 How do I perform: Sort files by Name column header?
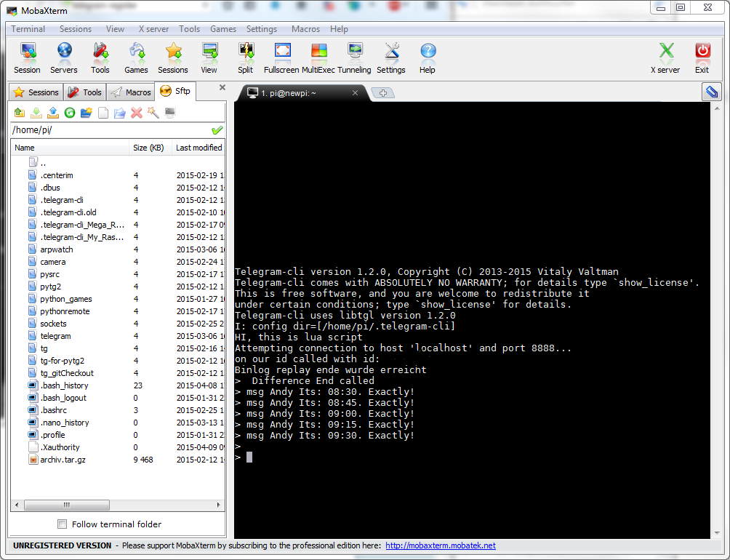[x=70, y=148]
